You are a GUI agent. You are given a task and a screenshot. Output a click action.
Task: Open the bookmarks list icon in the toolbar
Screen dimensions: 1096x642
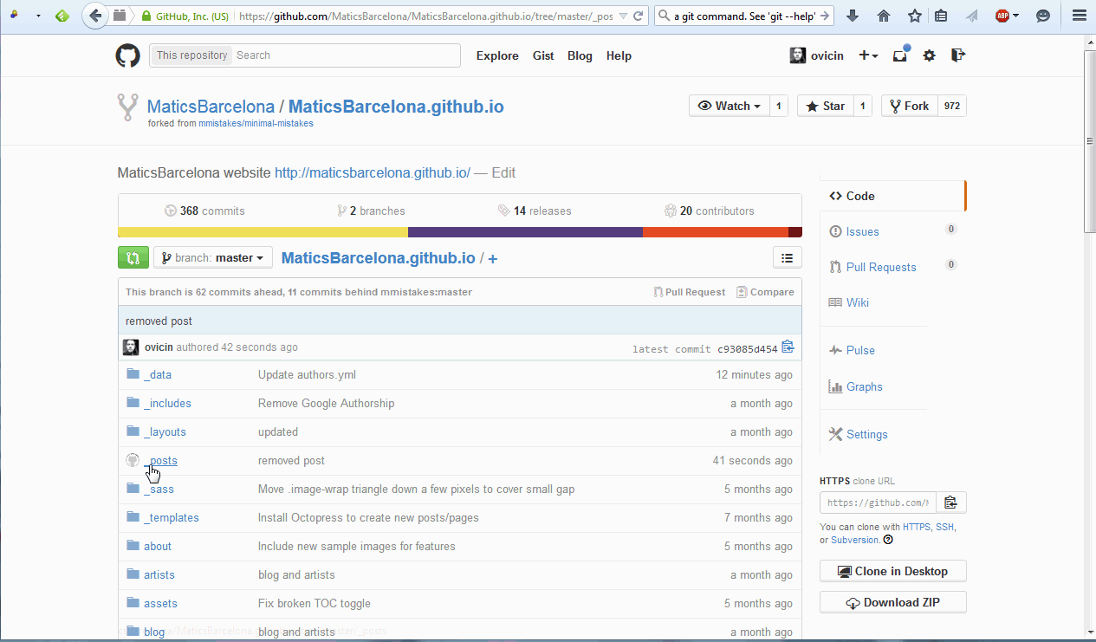[x=942, y=16]
